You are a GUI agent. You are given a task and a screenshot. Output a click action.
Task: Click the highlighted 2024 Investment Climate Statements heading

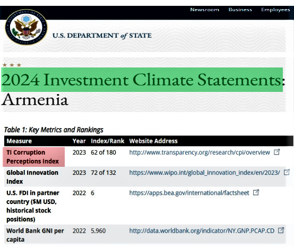(142, 80)
